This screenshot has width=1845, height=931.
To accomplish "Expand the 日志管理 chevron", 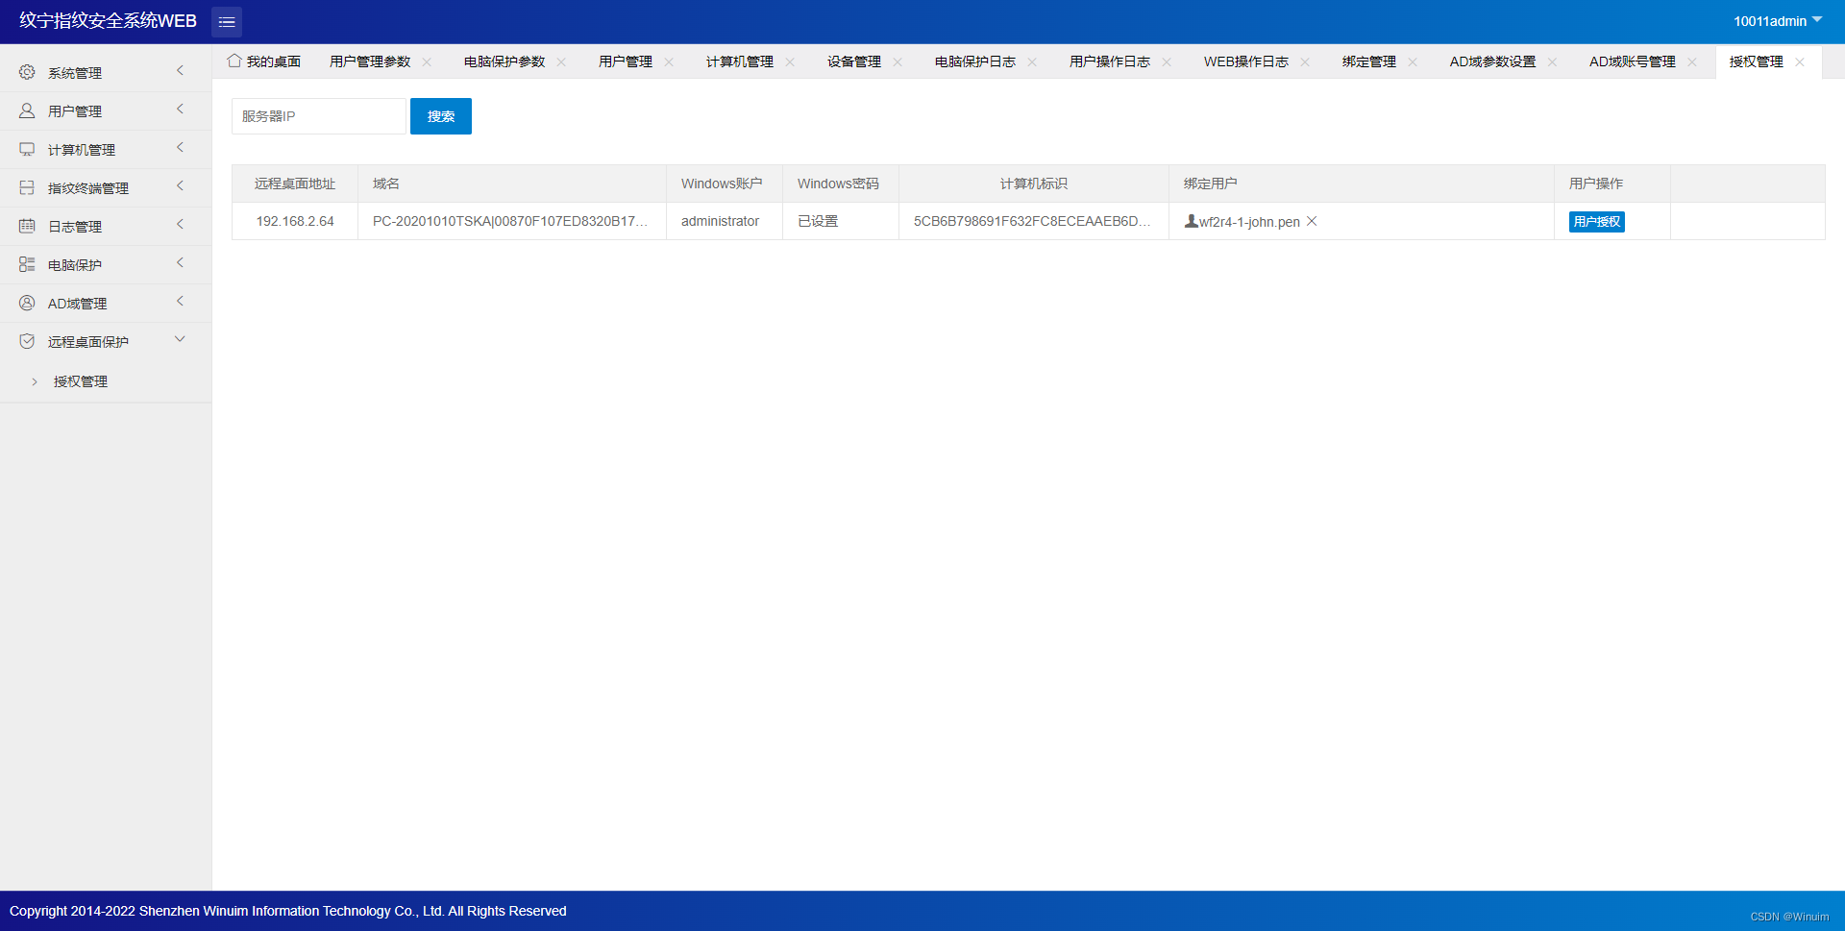I will tap(180, 225).
